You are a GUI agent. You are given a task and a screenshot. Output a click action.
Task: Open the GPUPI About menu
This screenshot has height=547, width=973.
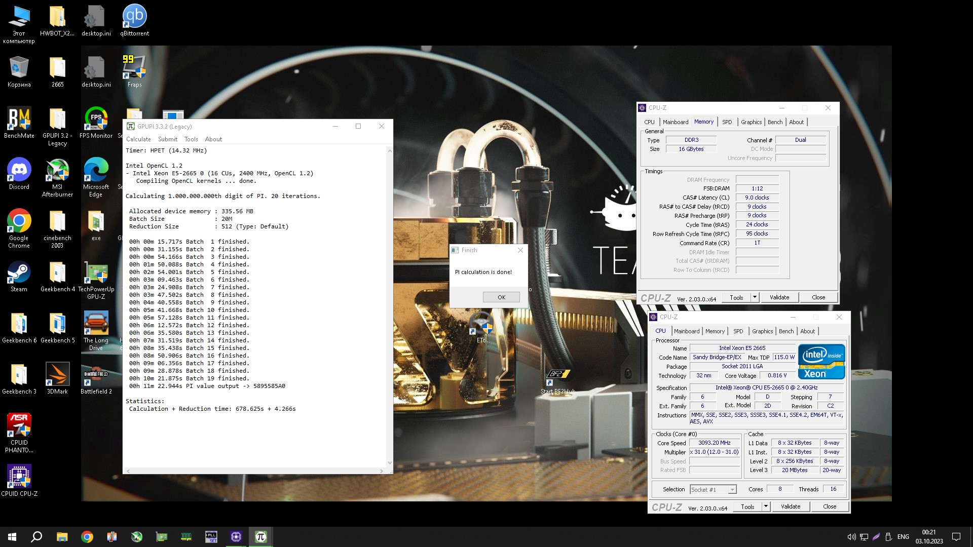pyautogui.click(x=213, y=139)
